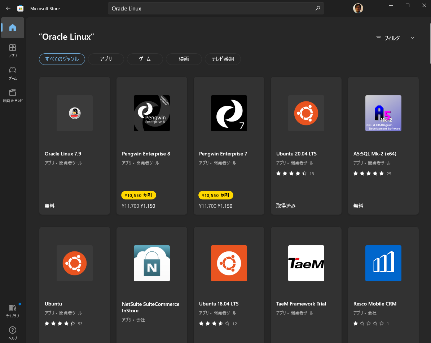
Task: Click the Oracle Linux search field
Action: (x=216, y=9)
